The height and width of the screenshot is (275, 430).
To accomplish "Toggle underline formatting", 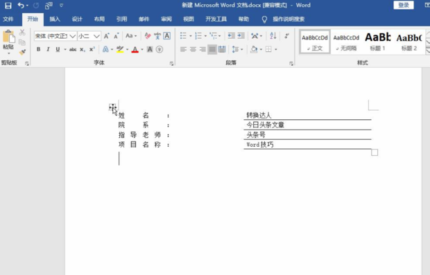I will click(58, 49).
